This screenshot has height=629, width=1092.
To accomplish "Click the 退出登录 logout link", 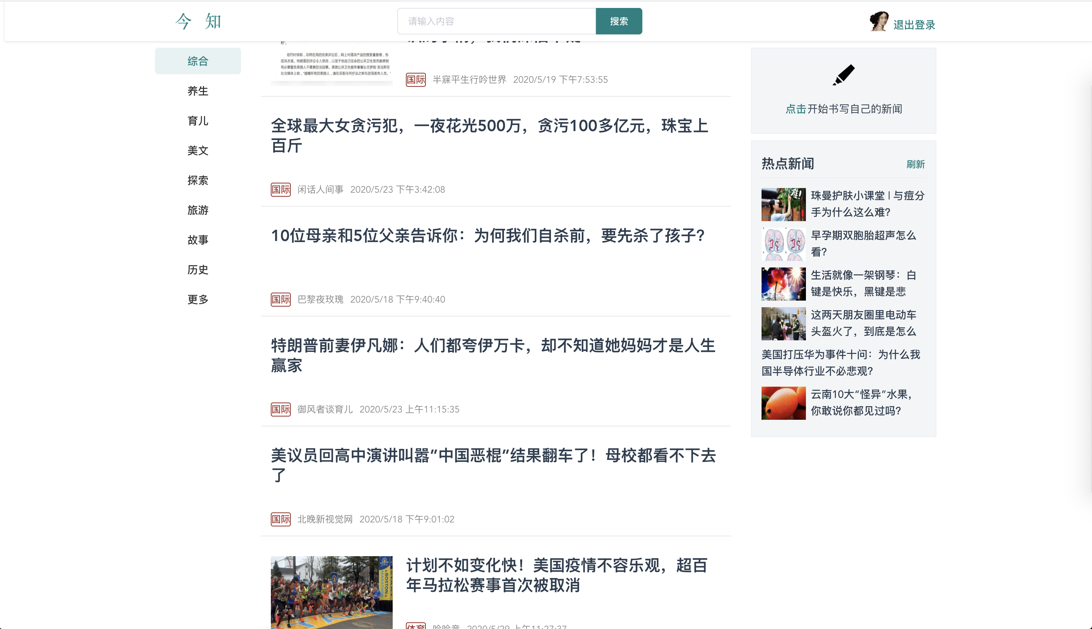I will pyautogui.click(x=914, y=24).
